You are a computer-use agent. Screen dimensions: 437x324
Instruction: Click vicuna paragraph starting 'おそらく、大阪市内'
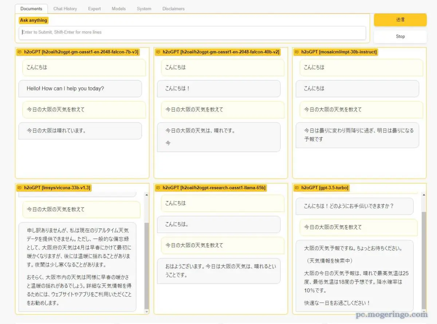point(79,290)
